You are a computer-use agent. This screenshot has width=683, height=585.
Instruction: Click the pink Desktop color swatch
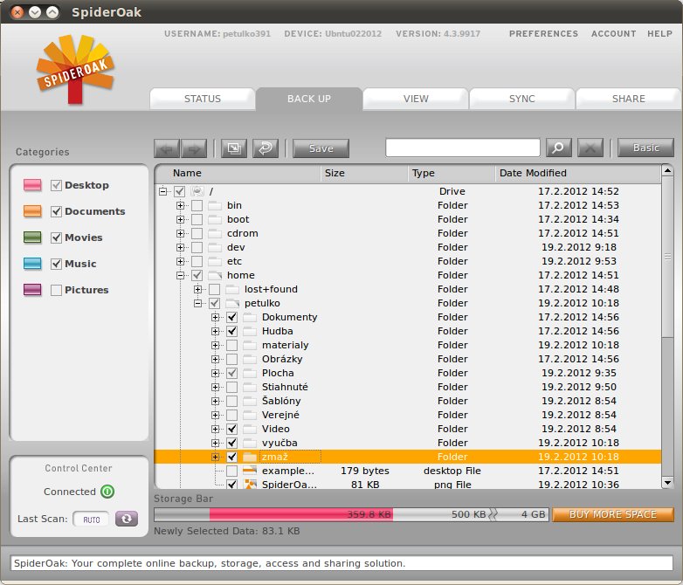pyautogui.click(x=32, y=185)
